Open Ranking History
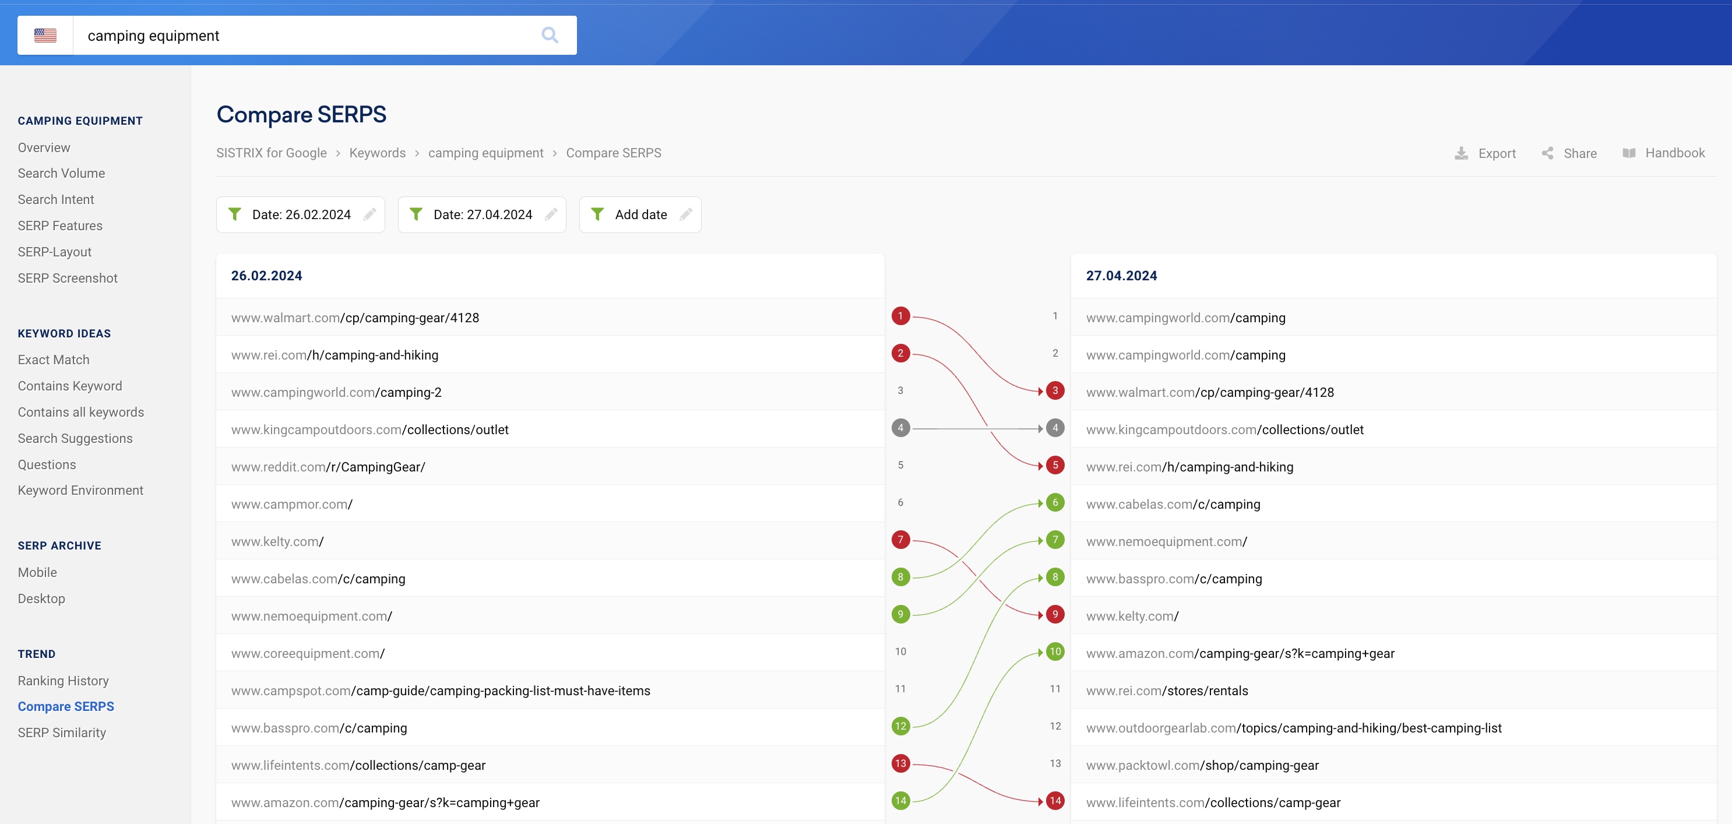1732x824 pixels. point(63,681)
